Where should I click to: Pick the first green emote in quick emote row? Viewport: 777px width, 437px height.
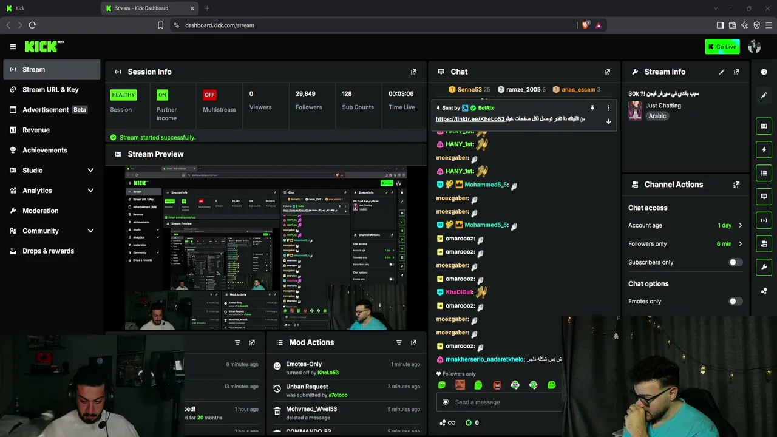[x=442, y=385]
